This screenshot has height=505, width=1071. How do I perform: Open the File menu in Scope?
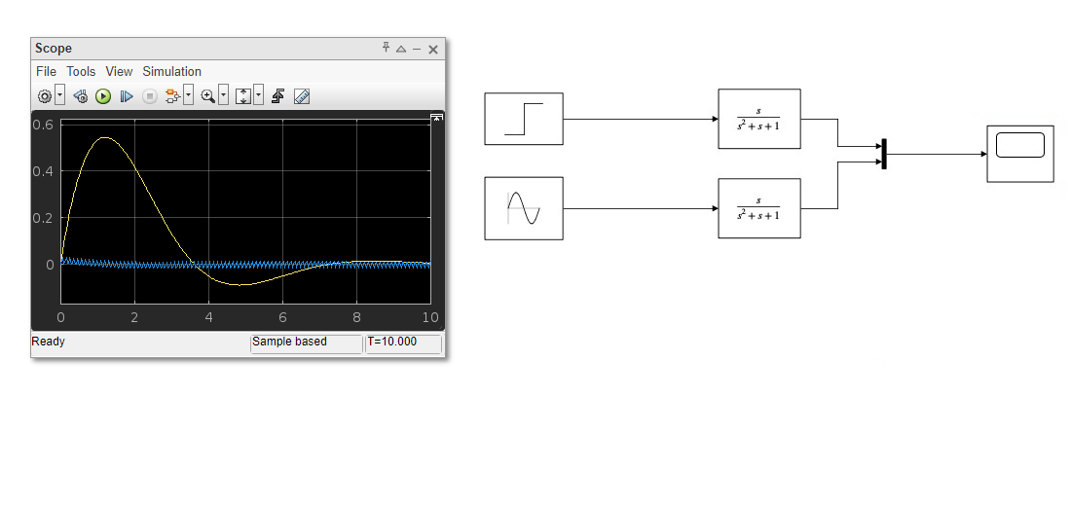pos(46,72)
